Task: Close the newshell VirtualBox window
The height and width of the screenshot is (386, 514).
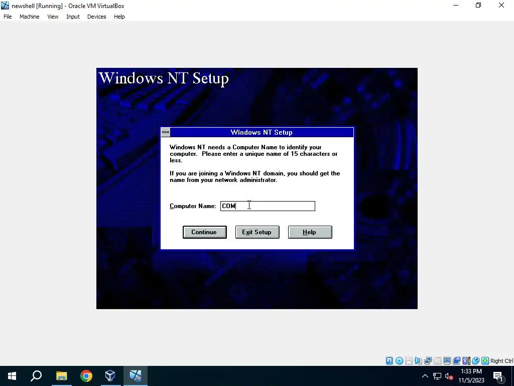Action: 501,5
